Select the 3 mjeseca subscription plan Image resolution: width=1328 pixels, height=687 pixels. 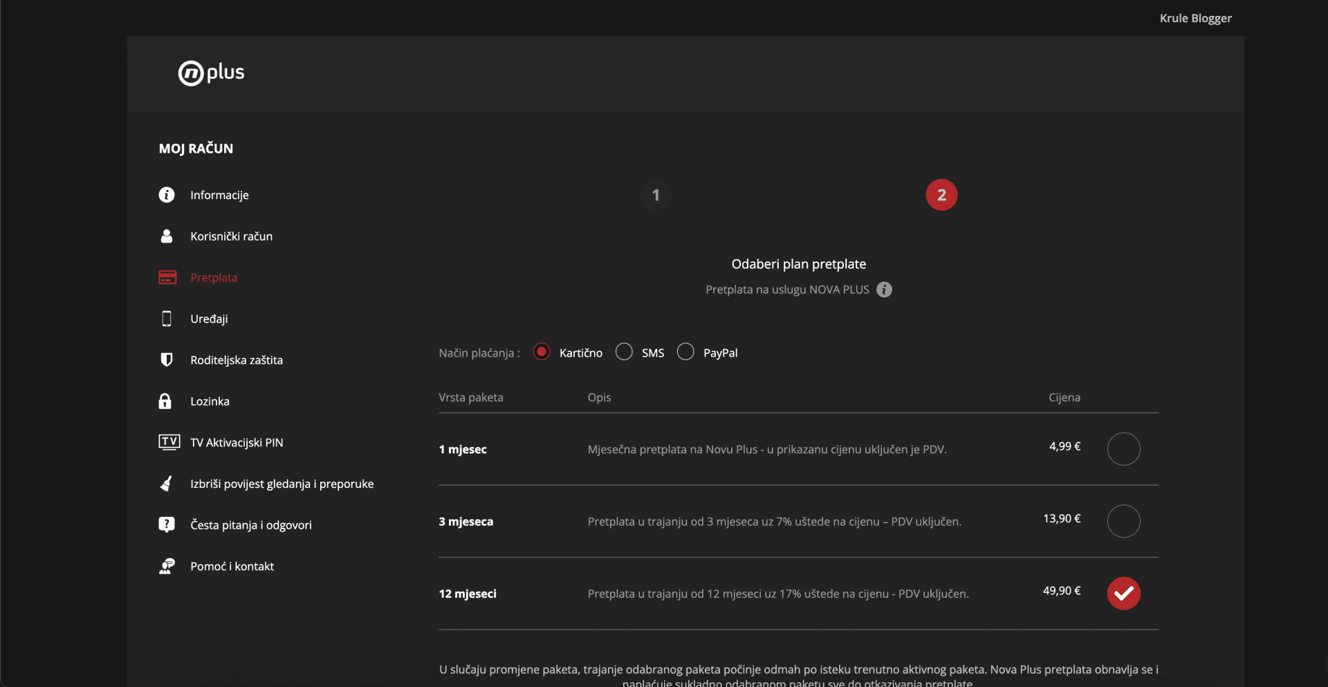pos(1123,521)
